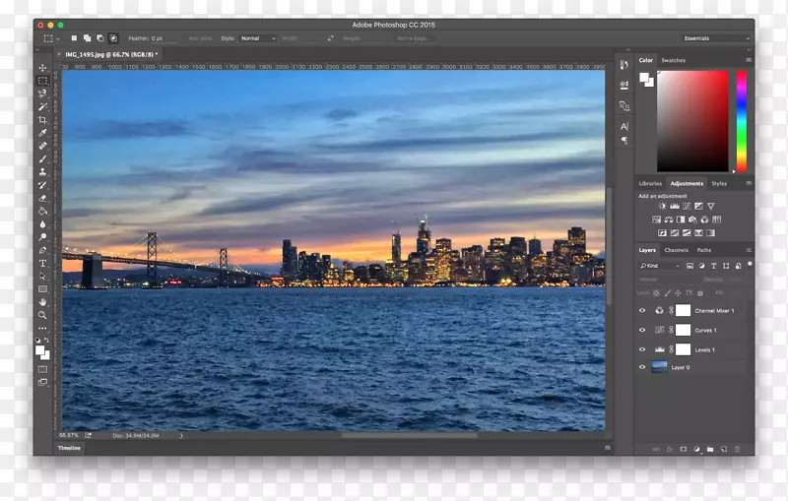
Task: Click the vertical hue slider in Color panel
Action: (x=741, y=121)
